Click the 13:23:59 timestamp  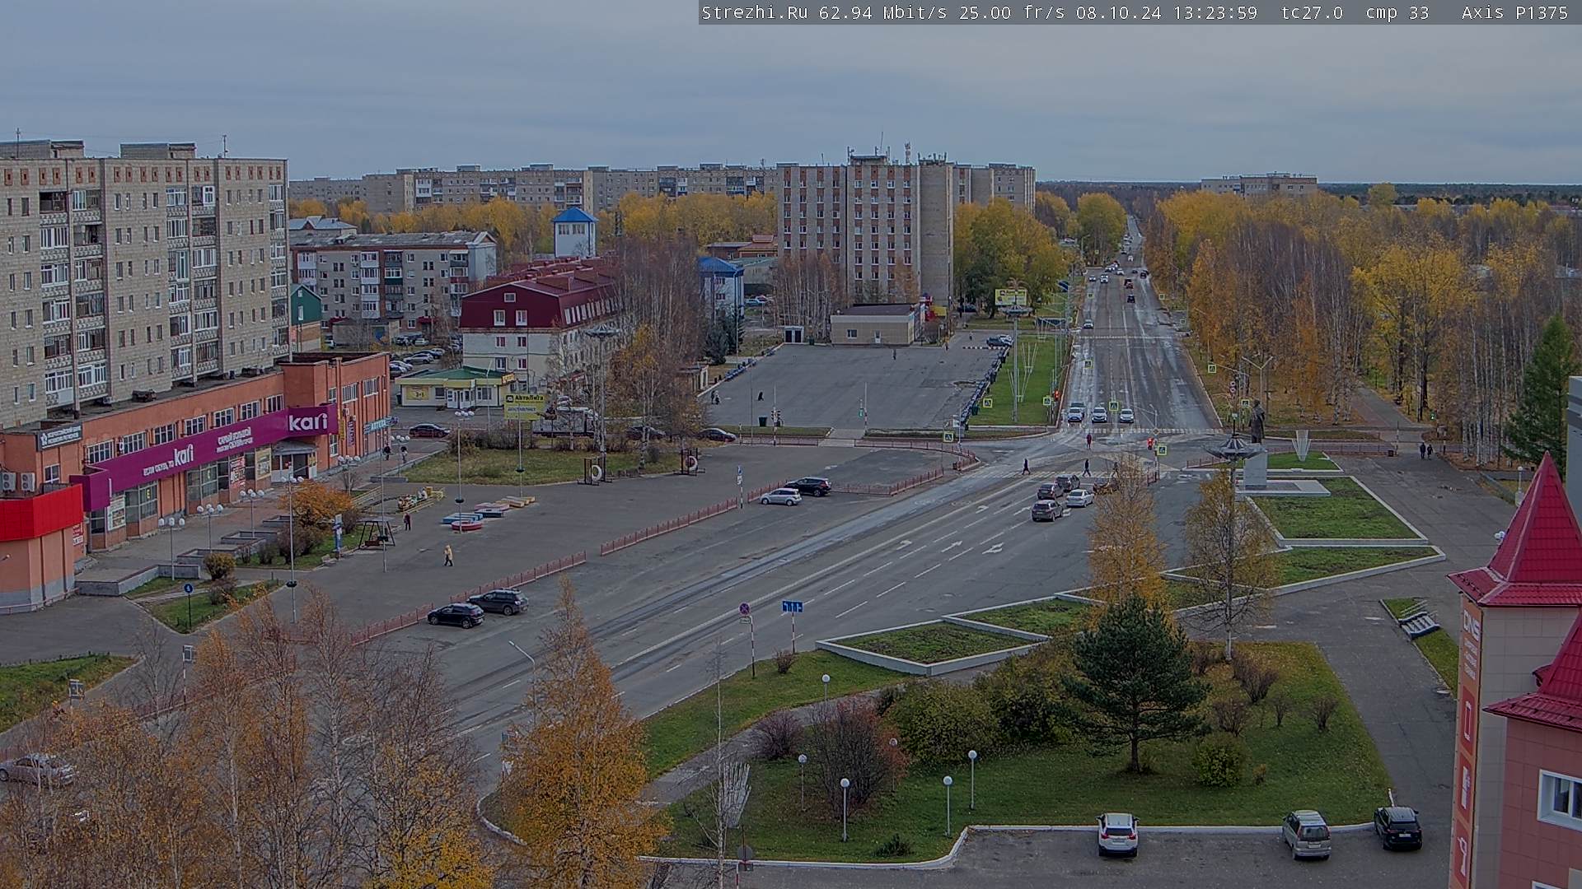point(1215,12)
